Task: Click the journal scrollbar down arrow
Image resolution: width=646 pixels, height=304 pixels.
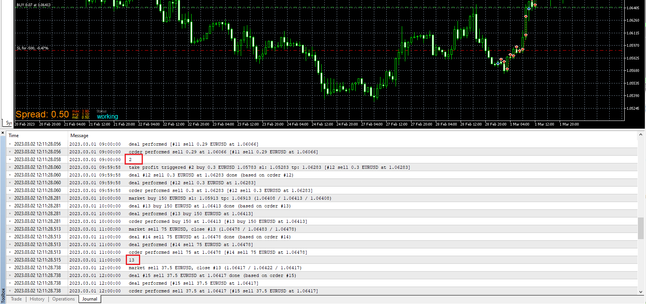Action: (x=641, y=292)
